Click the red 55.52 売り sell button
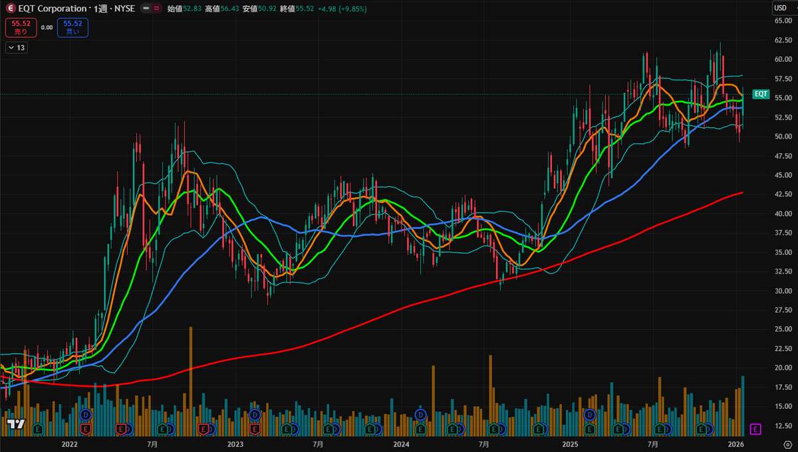Image resolution: width=798 pixels, height=452 pixels. tap(21, 28)
